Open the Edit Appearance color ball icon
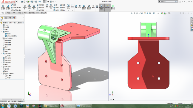The height and width of the screenshot is (108, 193). (162, 13)
